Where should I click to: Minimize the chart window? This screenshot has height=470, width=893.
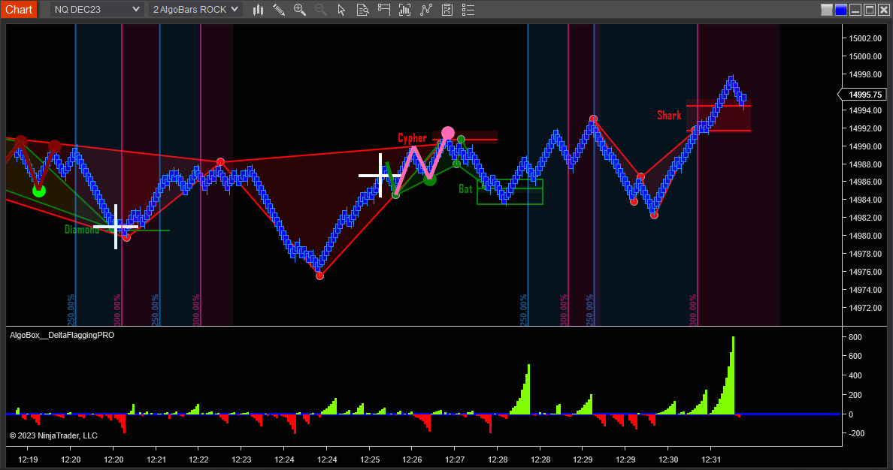coord(855,10)
